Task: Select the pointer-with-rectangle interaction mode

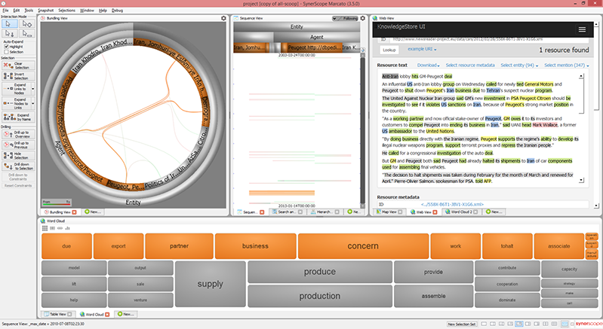Action: [26, 34]
